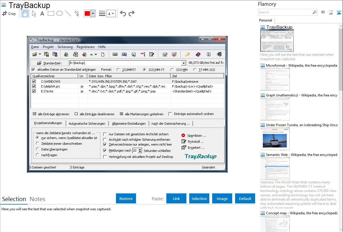The height and width of the screenshot is (232, 343).
Task: Open the Sicherung menu
Action: click(x=65, y=47)
